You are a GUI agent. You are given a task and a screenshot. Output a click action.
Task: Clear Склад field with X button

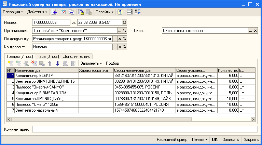click(x=255, y=31)
